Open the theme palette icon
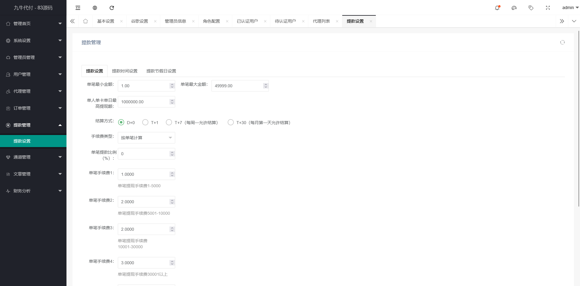The width and height of the screenshot is (580, 286). [514, 8]
